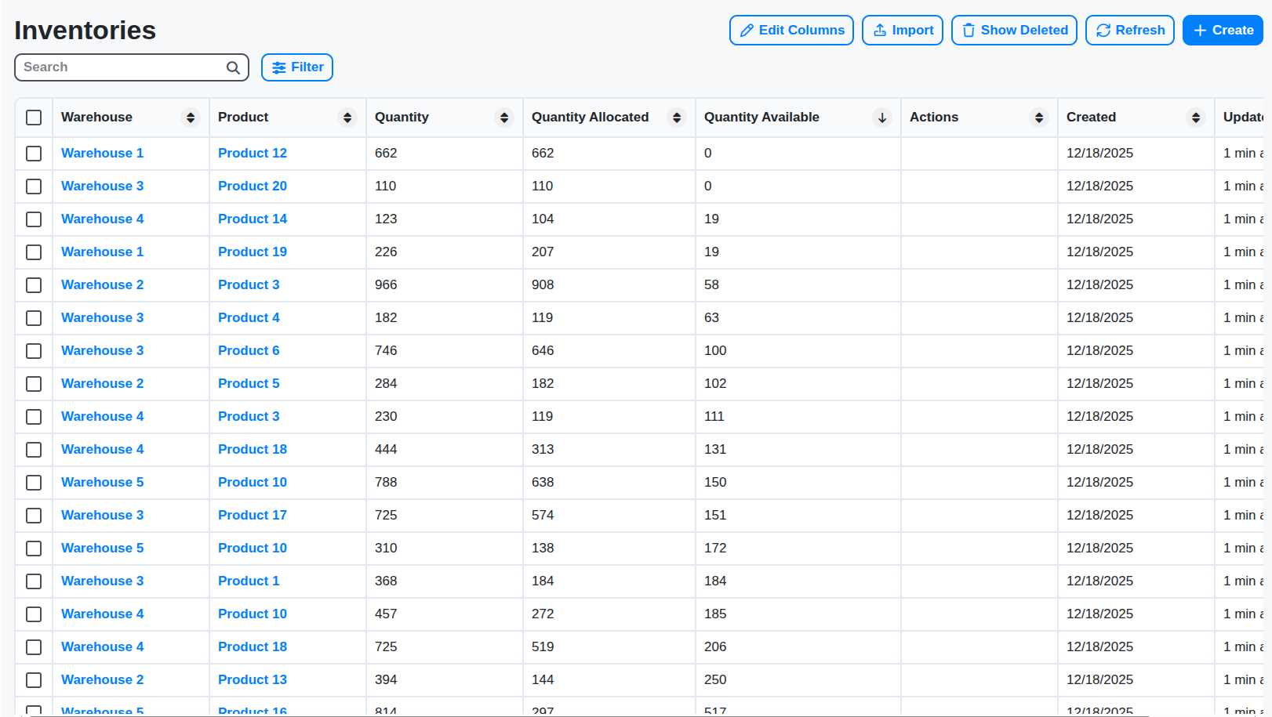
Task: Open sorting on the Warehouse column
Action: pos(190,117)
